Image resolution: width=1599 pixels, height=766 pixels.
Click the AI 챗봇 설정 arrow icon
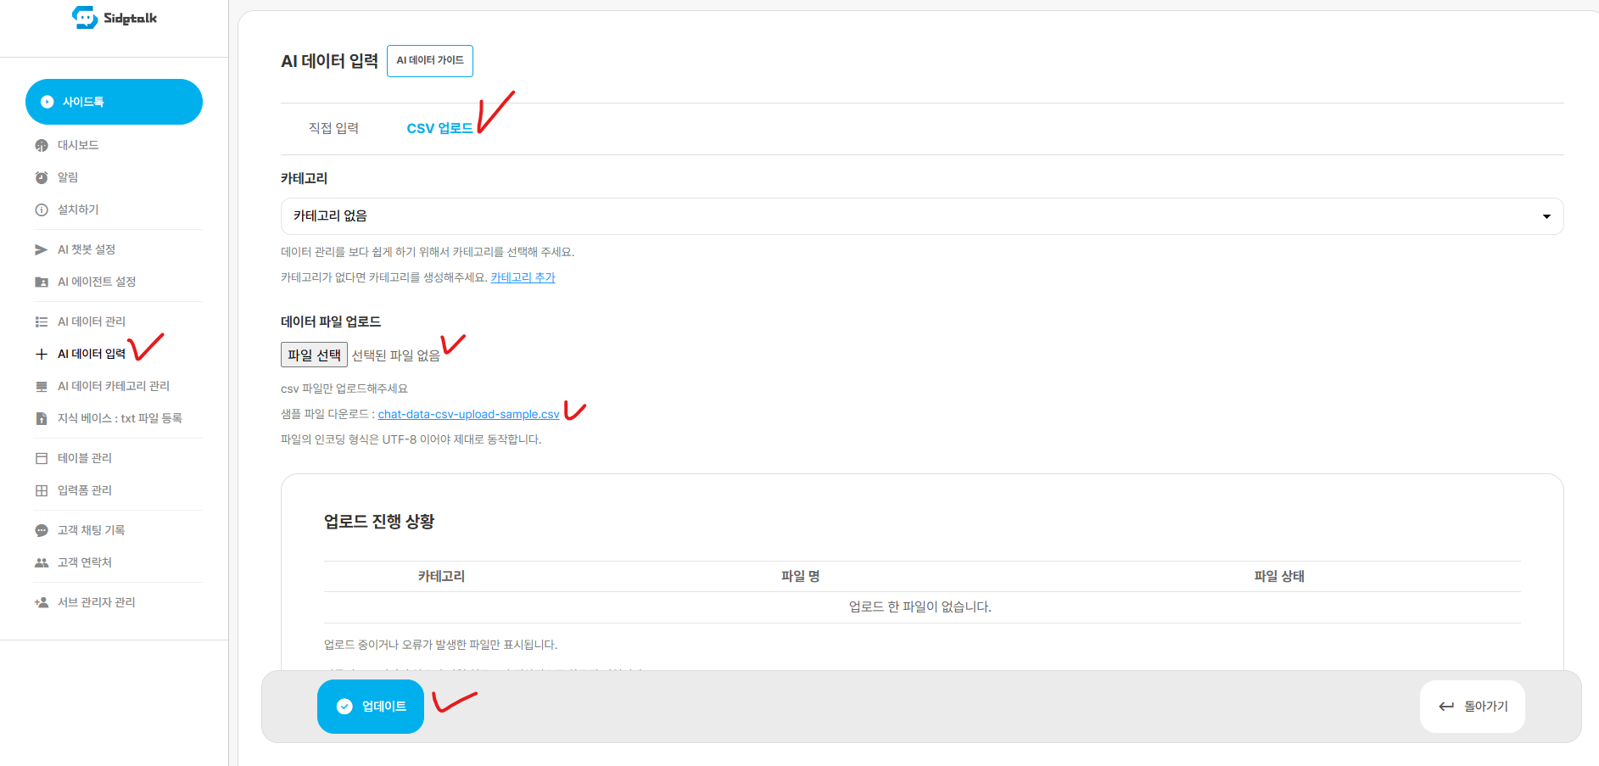[x=42, y=249]
